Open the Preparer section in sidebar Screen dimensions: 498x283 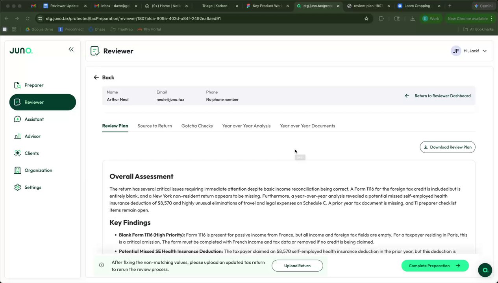tap(34, 85)
